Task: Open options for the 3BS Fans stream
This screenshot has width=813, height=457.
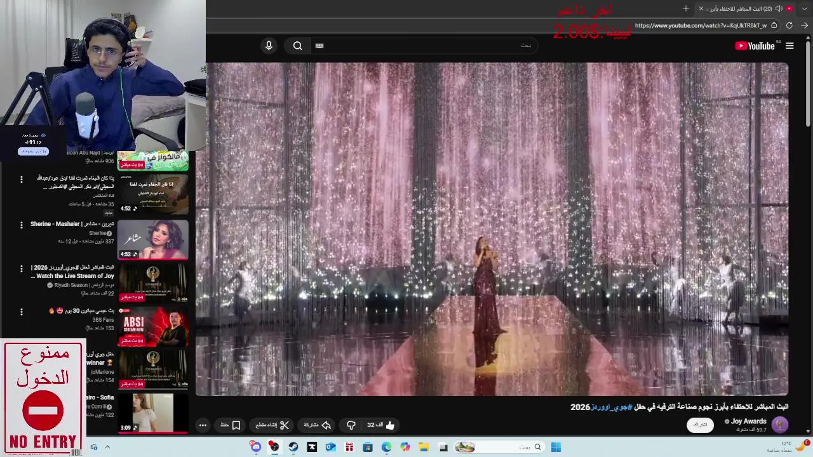Action: pos(21,312)
